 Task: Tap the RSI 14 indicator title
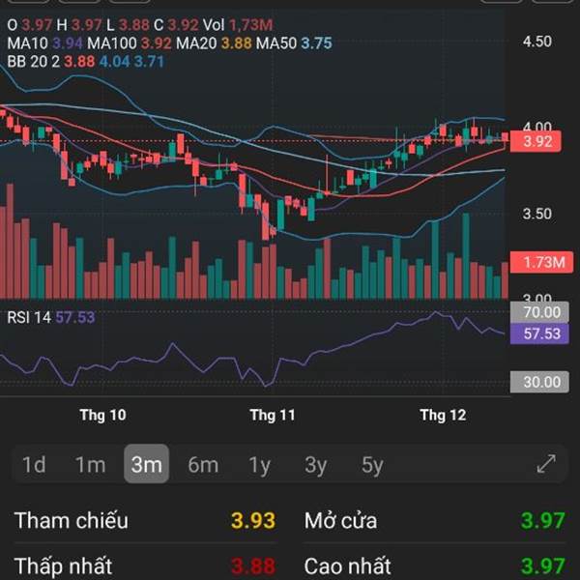click(51, 317)
